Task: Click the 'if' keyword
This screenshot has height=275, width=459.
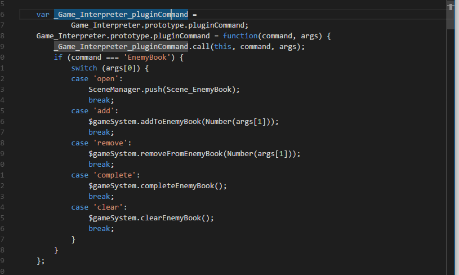Action: (x=58, y=57)
